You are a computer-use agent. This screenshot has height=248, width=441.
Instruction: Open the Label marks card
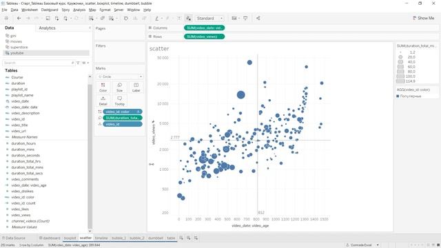click(x=136, y=87)
